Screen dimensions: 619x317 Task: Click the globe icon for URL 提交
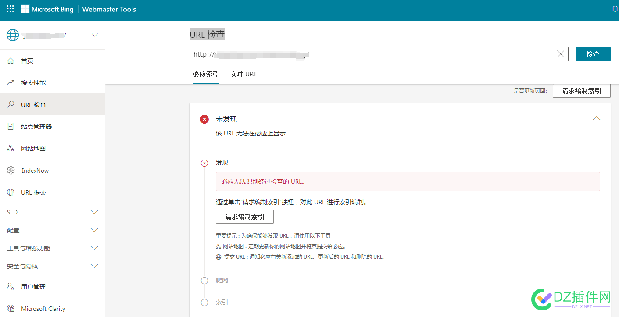tap(11, 192)
